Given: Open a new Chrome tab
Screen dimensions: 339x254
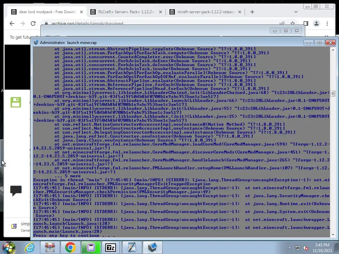Looking at the screenshot, I should coord(252,12).
